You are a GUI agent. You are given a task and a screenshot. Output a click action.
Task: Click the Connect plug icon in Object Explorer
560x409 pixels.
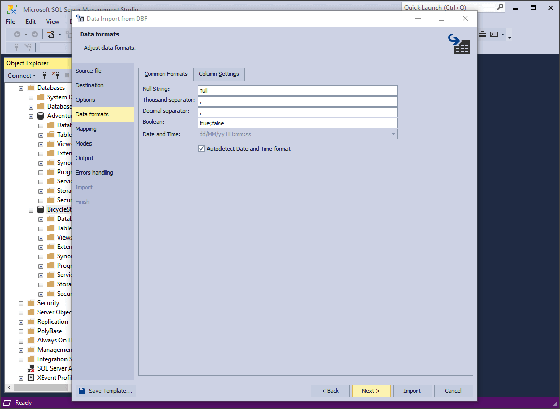point(44,75)
